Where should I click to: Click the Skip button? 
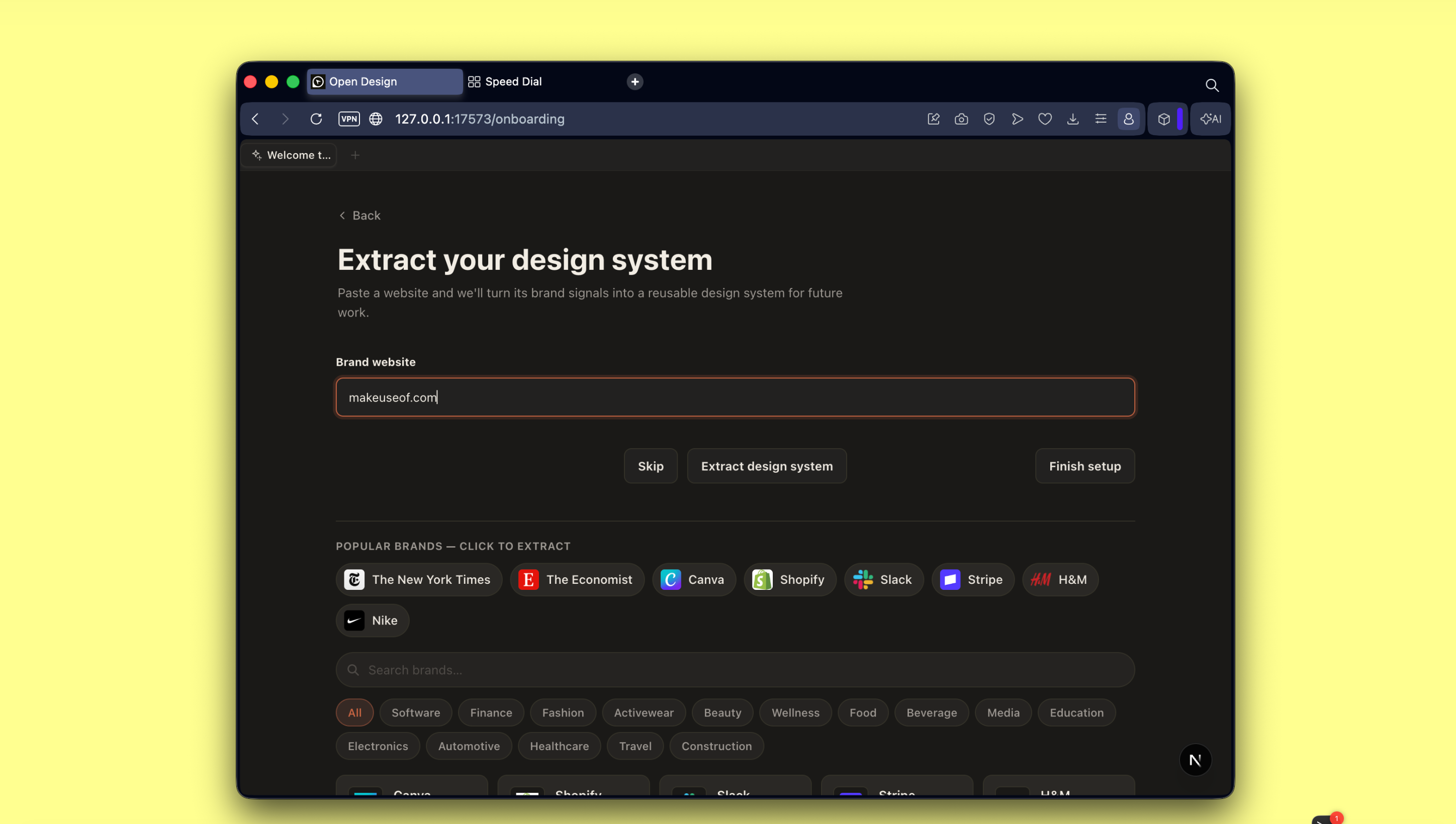coord(650,466)
